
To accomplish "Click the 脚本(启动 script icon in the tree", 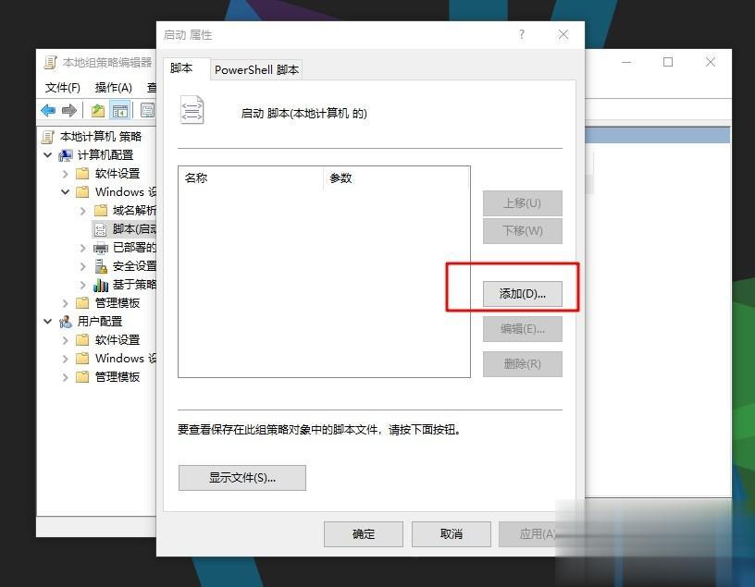I will 100,229.
